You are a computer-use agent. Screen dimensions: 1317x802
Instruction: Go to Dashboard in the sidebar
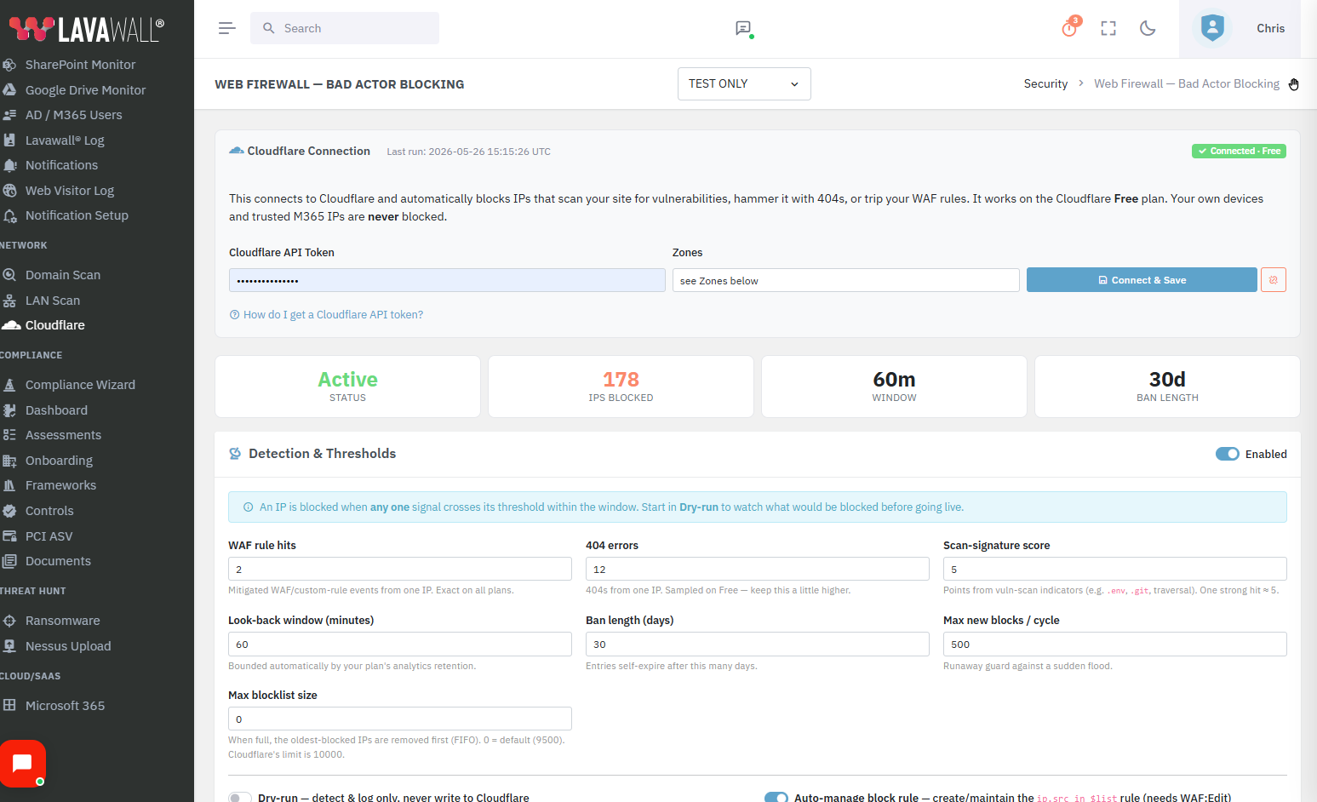56,410
